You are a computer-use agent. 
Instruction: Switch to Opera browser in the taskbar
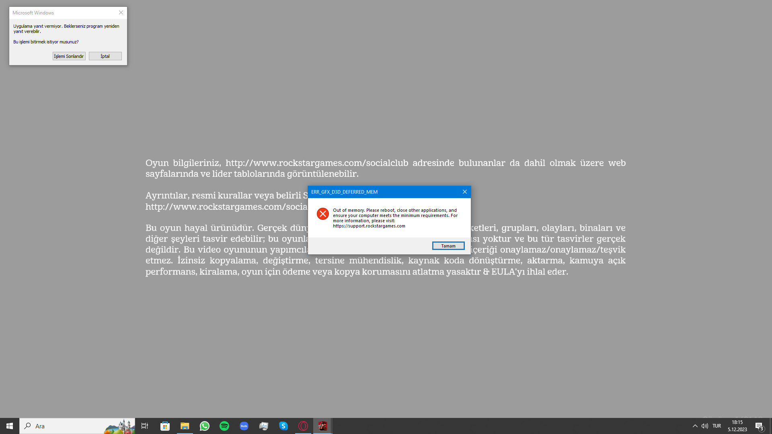coord(303,426)
